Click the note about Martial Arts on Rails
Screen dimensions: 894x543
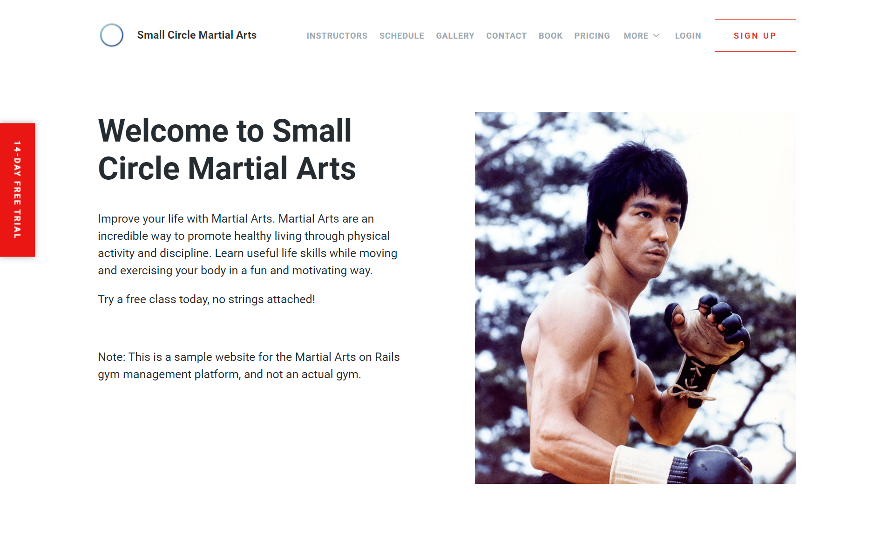pos(249,366)
